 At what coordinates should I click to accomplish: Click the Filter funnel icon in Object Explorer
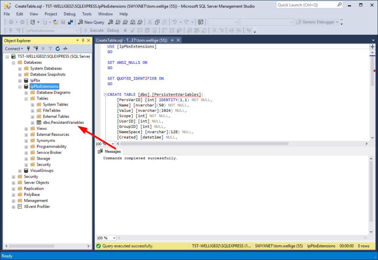tap(50, 49)
